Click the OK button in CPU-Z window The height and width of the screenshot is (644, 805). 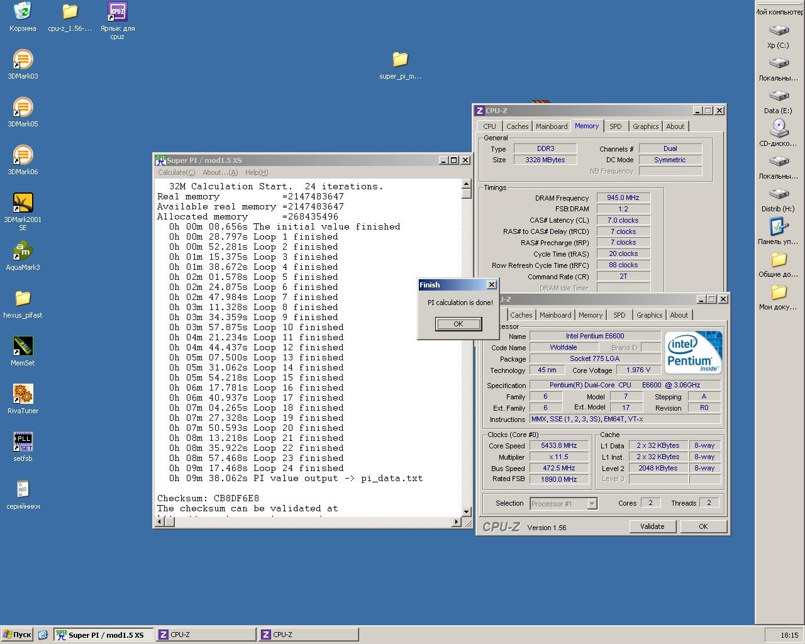click(x=703, y=526)
